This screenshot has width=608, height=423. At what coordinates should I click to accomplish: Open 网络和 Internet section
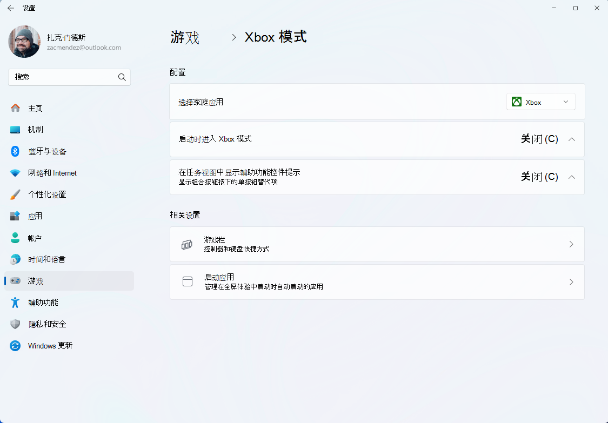tap(69, 173)
